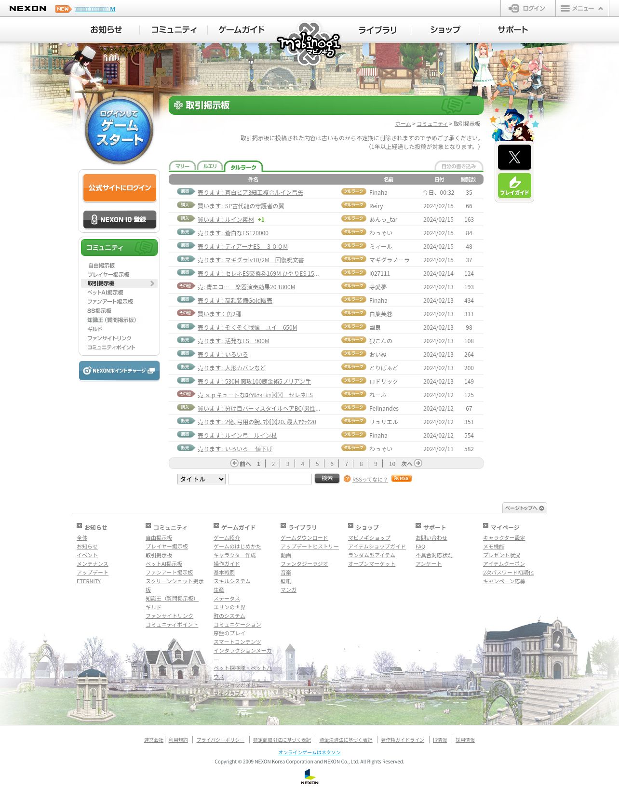The image size is (619, 789).
Task: Go to page 2 of the list
Action: [273, 464]
